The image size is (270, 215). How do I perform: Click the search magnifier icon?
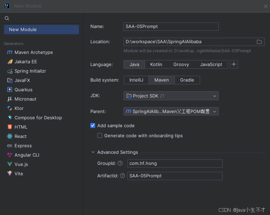(x=7, y=18)
